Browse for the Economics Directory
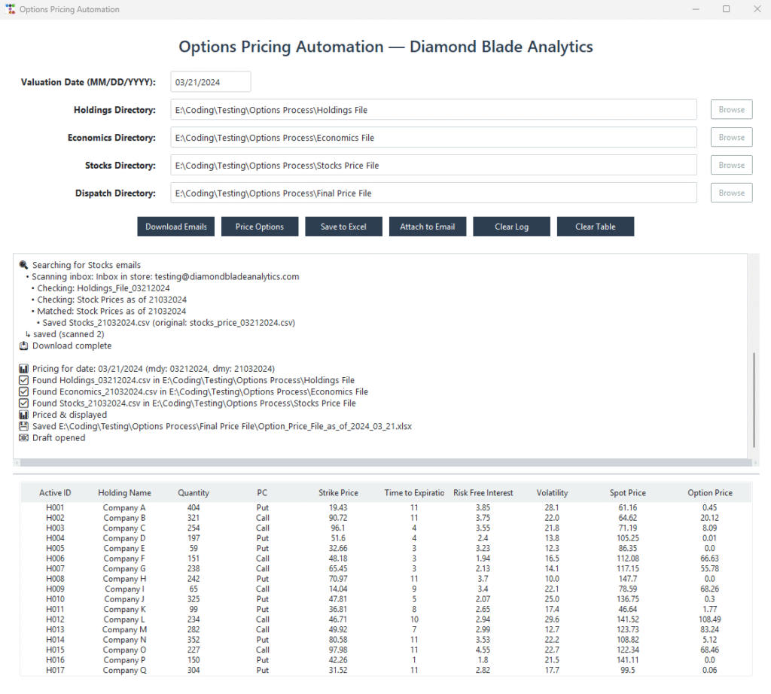Image resolution: width=771 pixels, height=694 pixels. coord(731,137)
